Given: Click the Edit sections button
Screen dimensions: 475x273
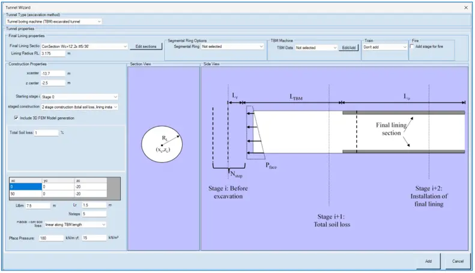Looking at the screenshot, I should 146,47.
